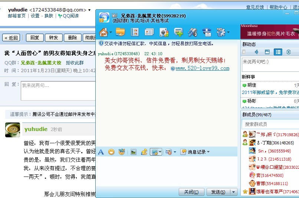Open 帮助中心 at the top right
This screenshot has width=299, height=198.
pos(278,7)
